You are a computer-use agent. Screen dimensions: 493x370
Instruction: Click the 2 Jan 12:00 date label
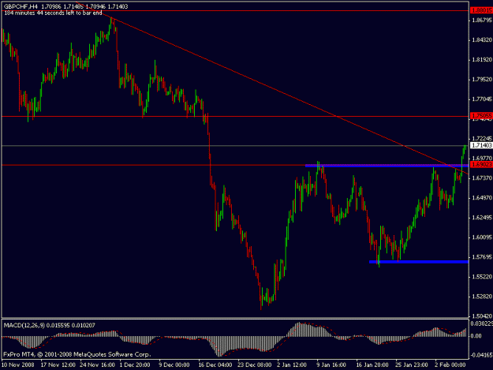pyautogui.click(x=292, y=365)
